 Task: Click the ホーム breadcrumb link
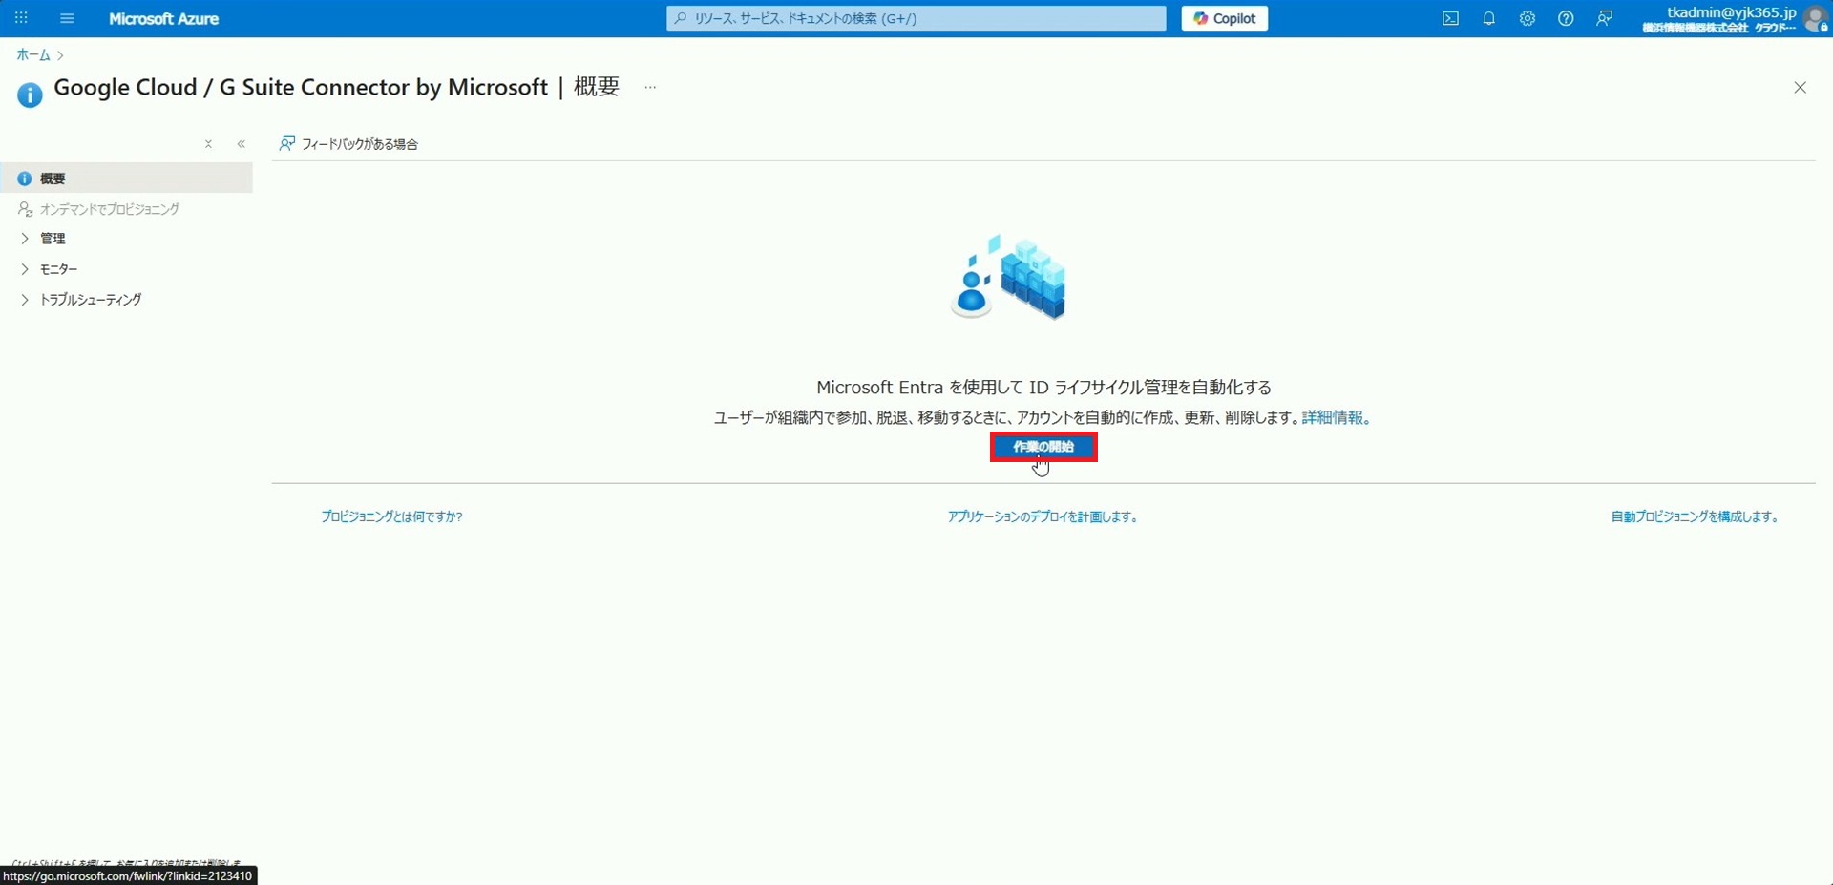tap(32, 55)
